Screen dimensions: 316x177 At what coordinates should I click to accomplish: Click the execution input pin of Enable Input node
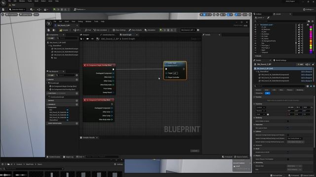tap(166, 69)
